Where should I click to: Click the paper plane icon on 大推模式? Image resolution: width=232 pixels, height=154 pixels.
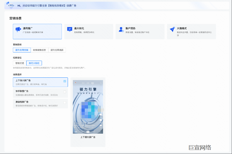coord(172,29)
